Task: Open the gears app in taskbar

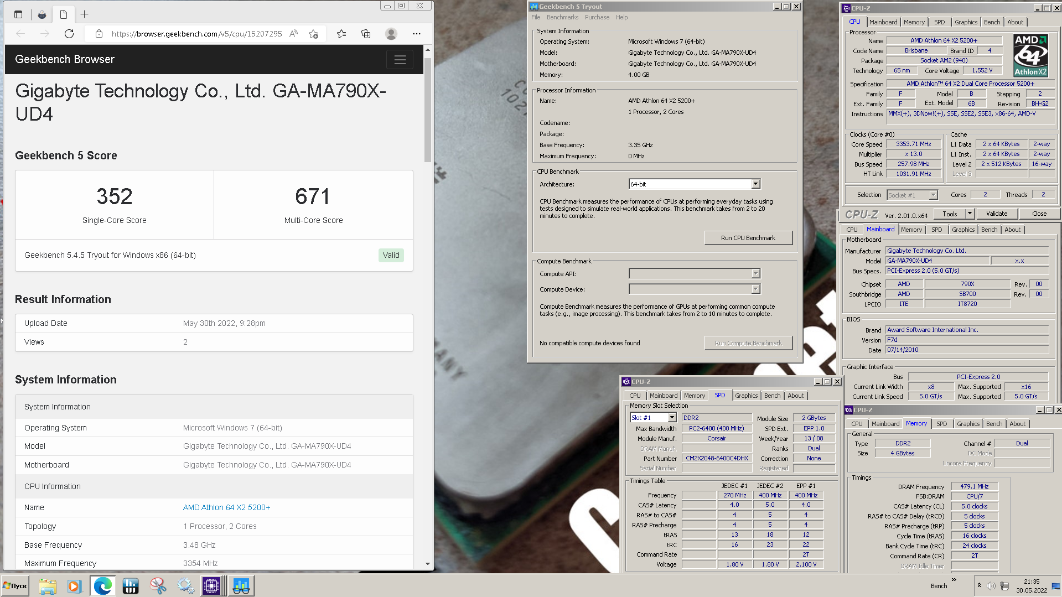Action: (x=185, y=586)
